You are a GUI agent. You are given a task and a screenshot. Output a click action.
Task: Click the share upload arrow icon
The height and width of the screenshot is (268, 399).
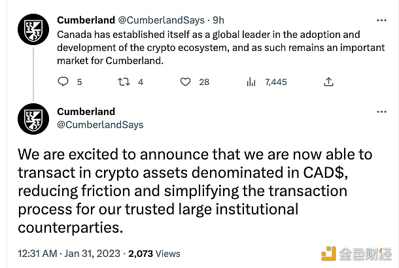[329, 82]
